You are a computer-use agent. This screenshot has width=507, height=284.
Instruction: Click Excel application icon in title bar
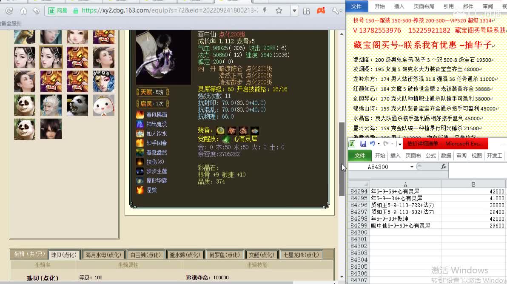pyautogui.click(x=352, y=144)
